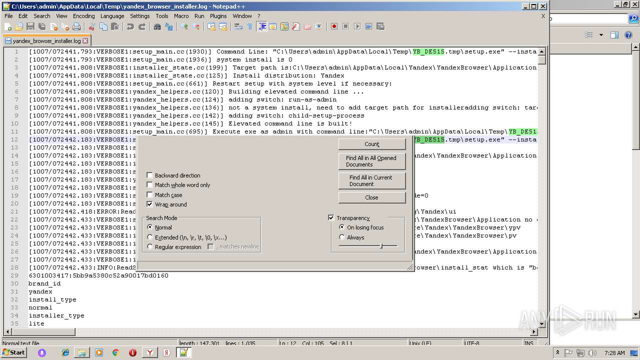This screenshot has height=360, width=640.
Task: Start macro recording with red dot icon
Action: pyautogui.click(x=334, y=26)
